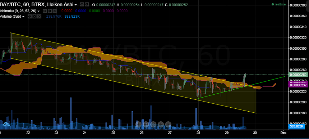Hide the main BAY/BTC series with eye icon
The width and height of the screenshot is (309, 139).
(x=82, y=4)
